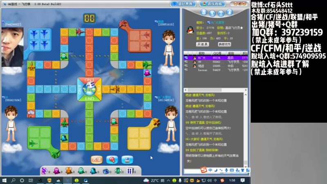Click the red plane on top track
The height and width of the screenshot is (184, 327).
tap(80, 32)
